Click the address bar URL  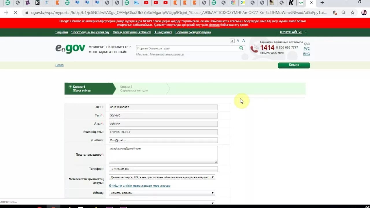coord(179,13)
